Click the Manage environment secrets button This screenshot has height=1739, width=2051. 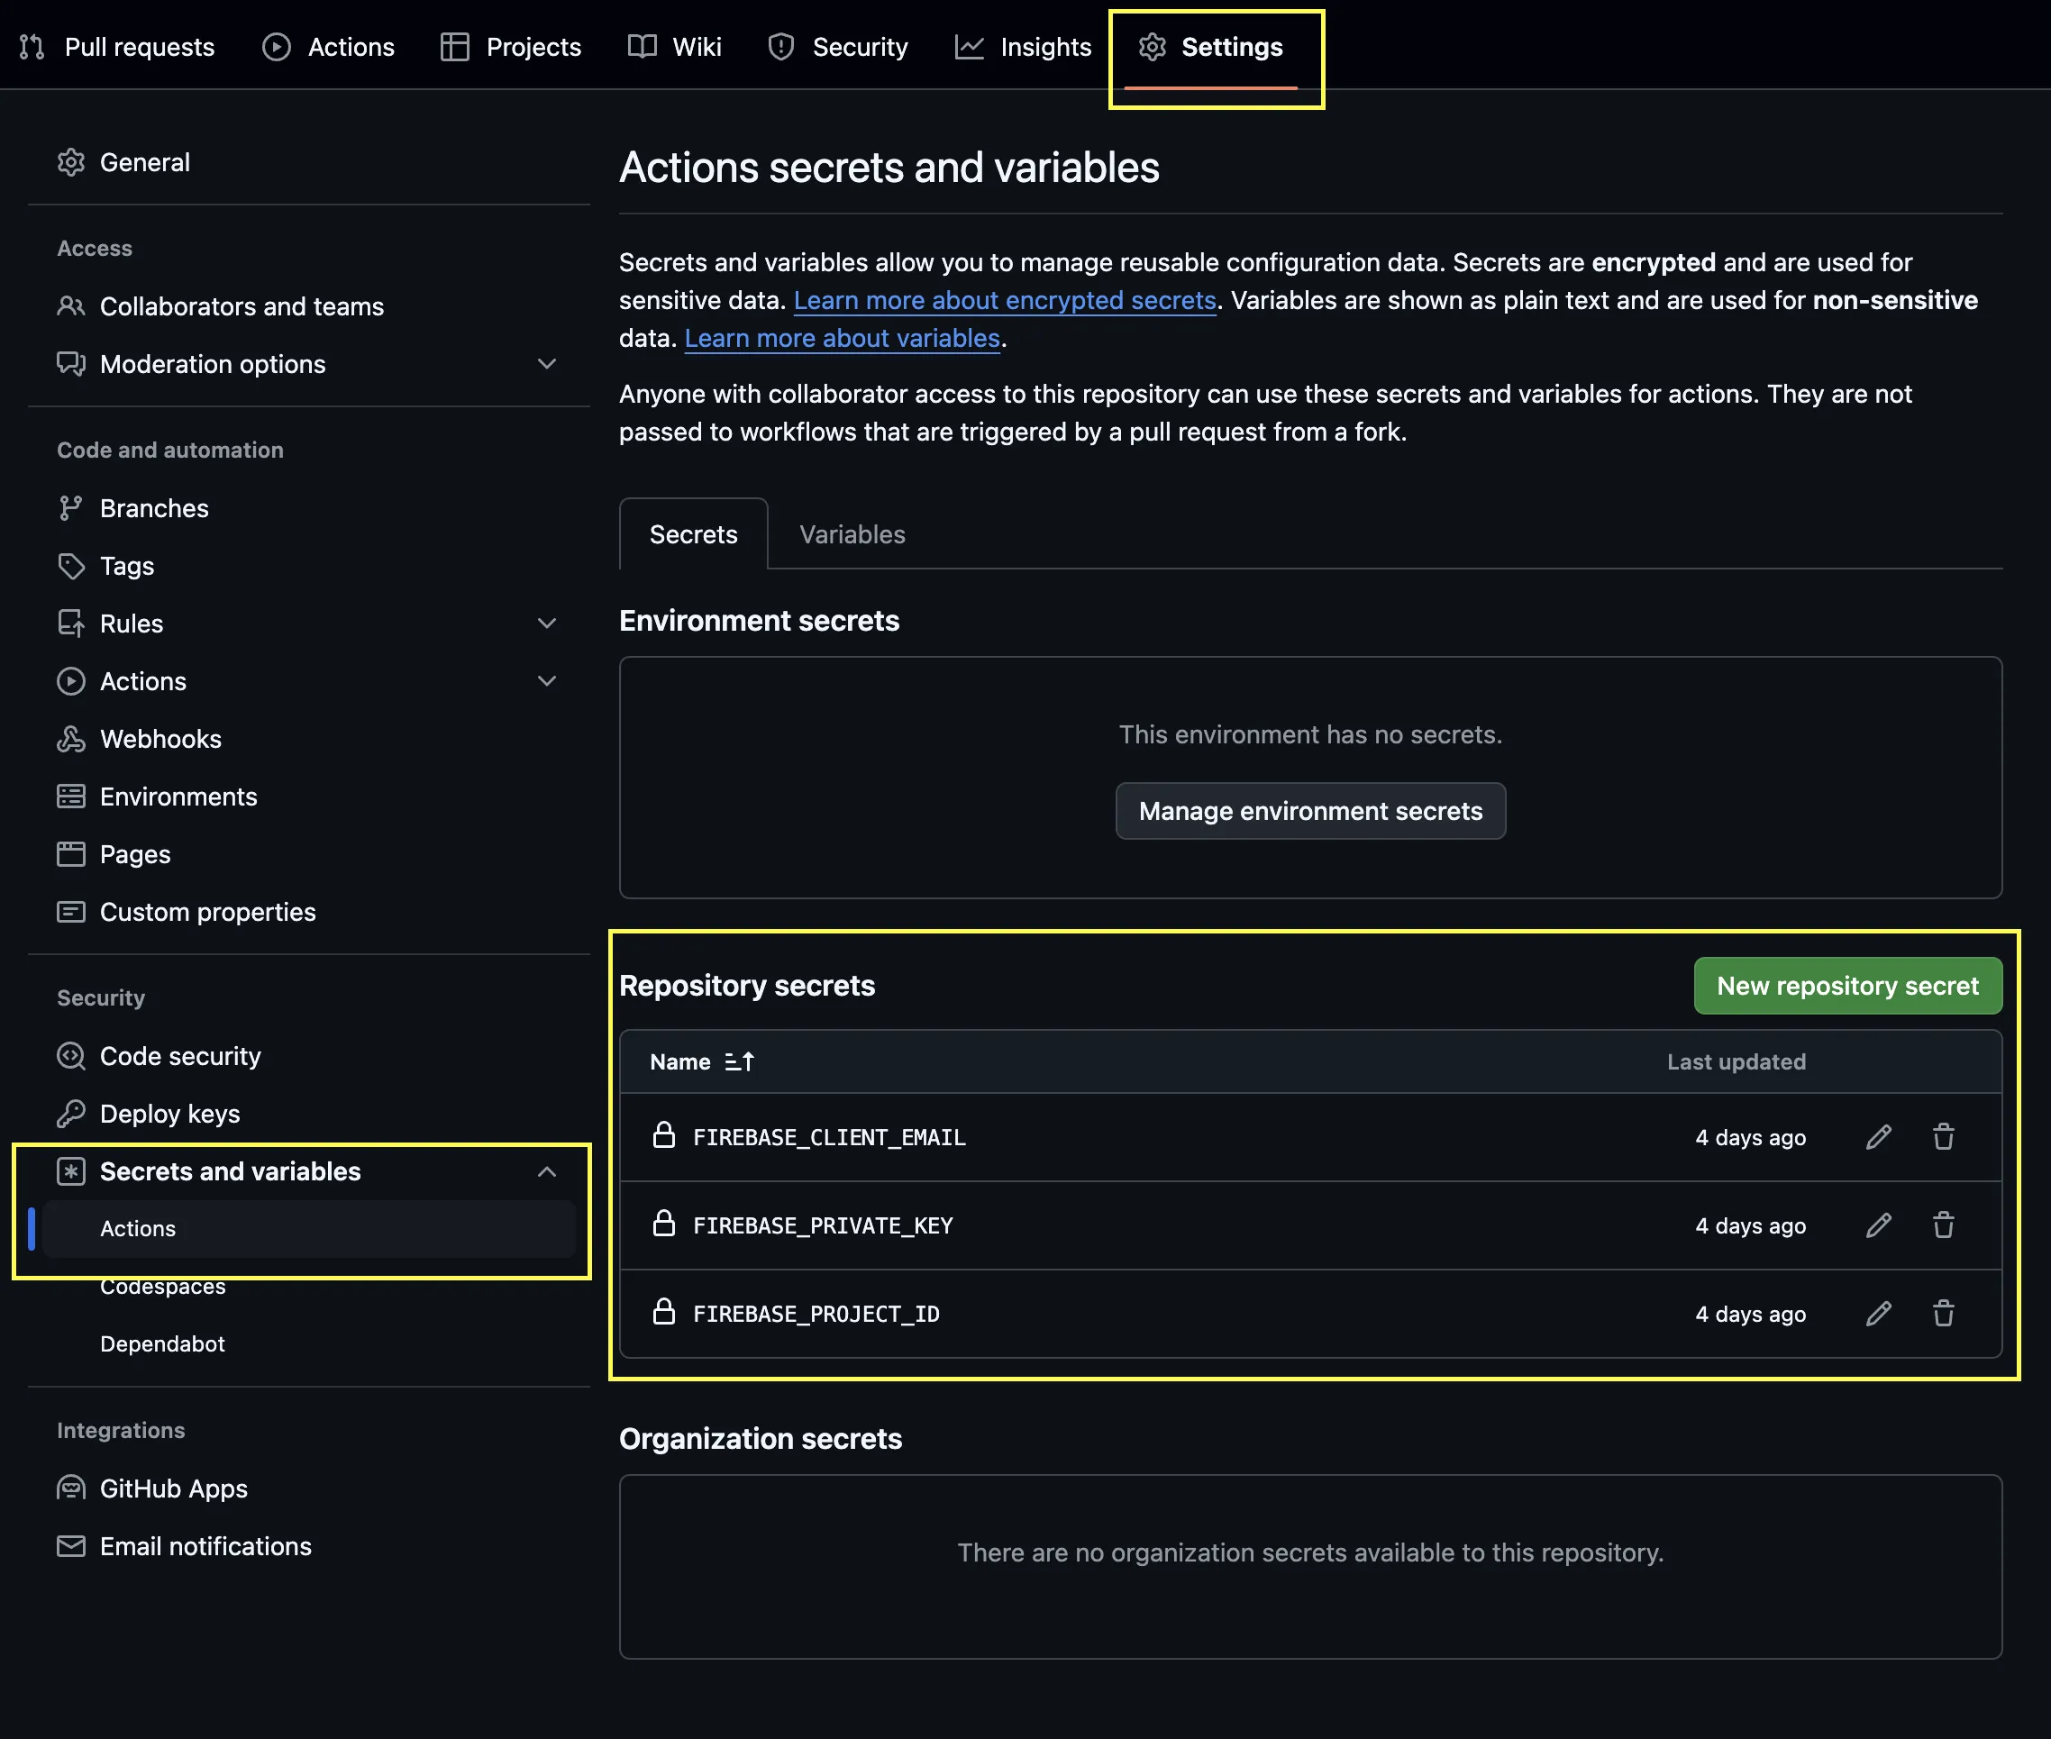coord(1309,811)
